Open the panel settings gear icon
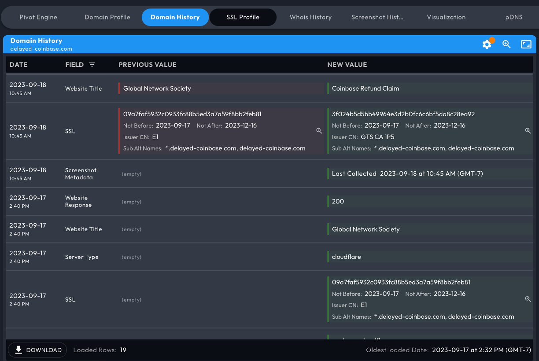Image resolution: width=539 pixels, height=361 pixels. pyautogui.click(x=487, y=44)
